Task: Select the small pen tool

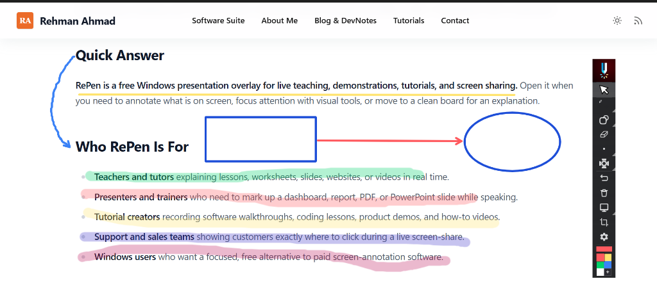Action: (600, 102)
